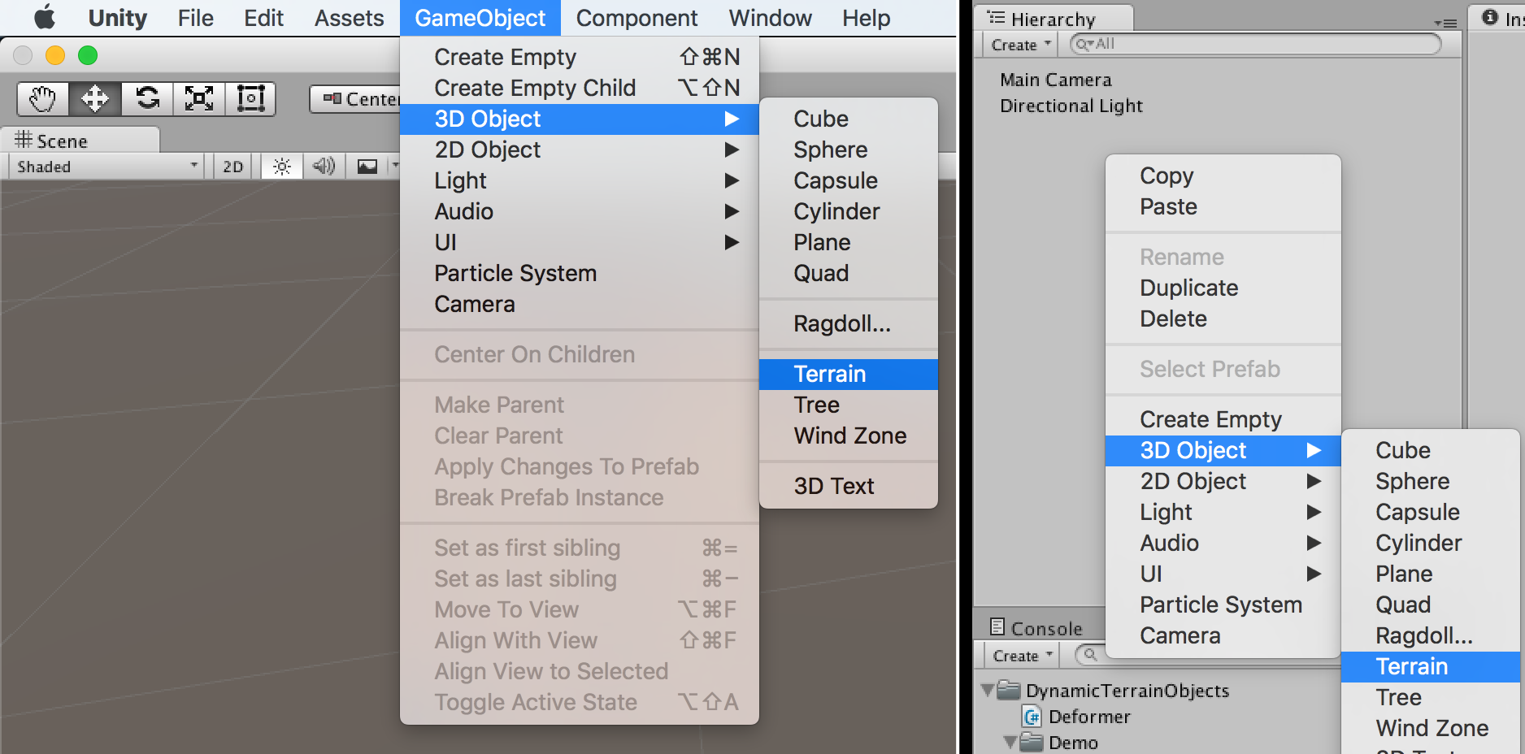
Task: Open the Component menu
Action: tap(637, 18)
